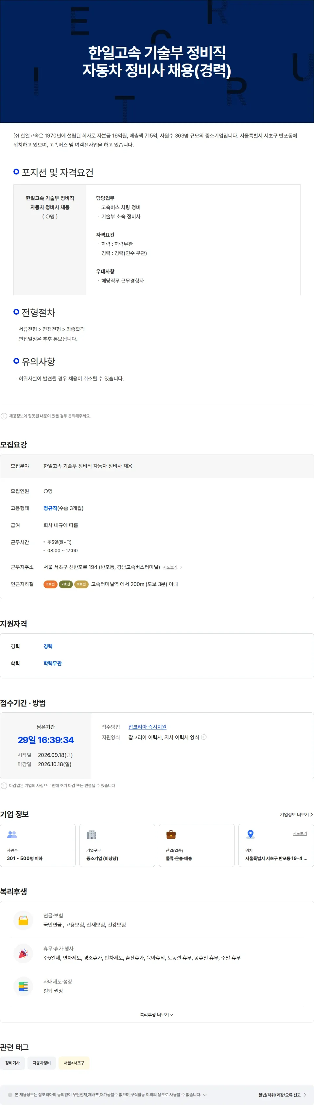Click the info icon beside 채용정보에 잘못된 내용
This screenshot has height=1105, width=314.
click(x=4, y=416)
